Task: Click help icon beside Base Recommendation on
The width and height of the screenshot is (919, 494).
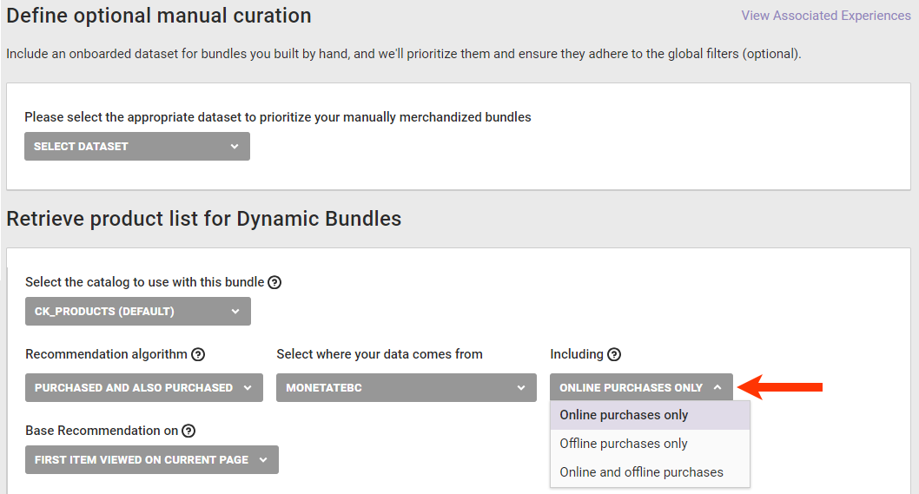Action: click(188, 431)
